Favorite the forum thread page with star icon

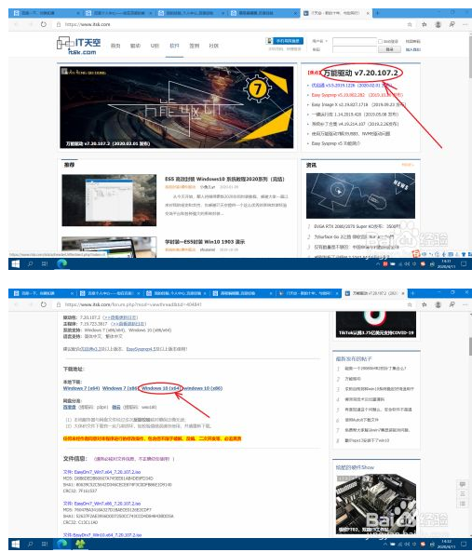tap(410, 304)
